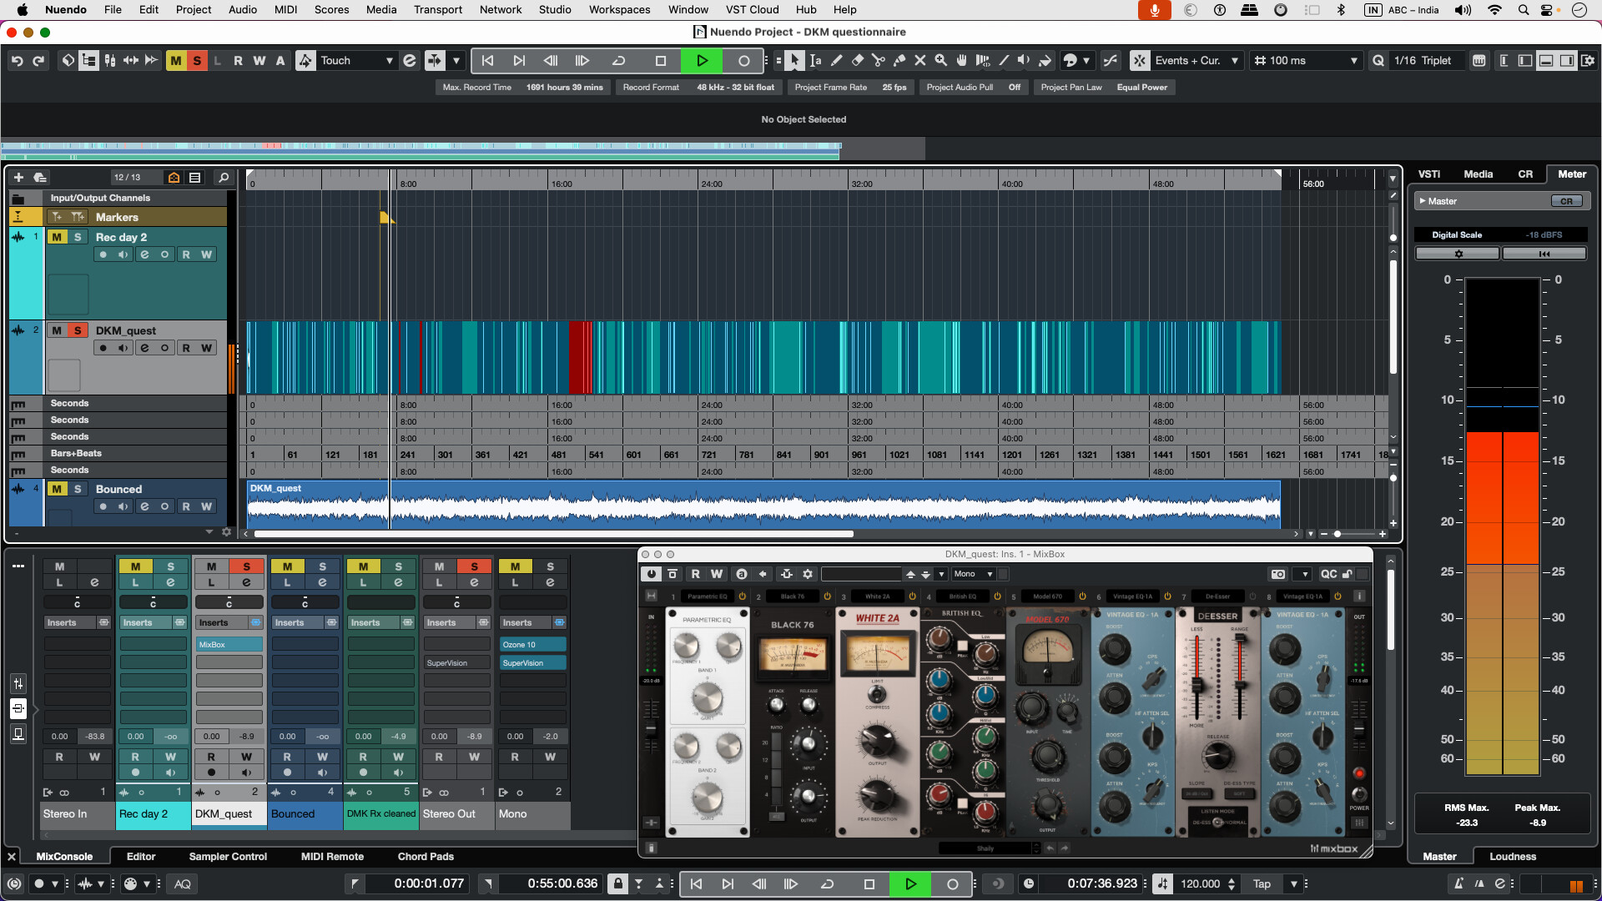Adjust the De-Esser Range fader
Image resolution: width=1602 pixels, height=901 pixels.
(1240, 676)
